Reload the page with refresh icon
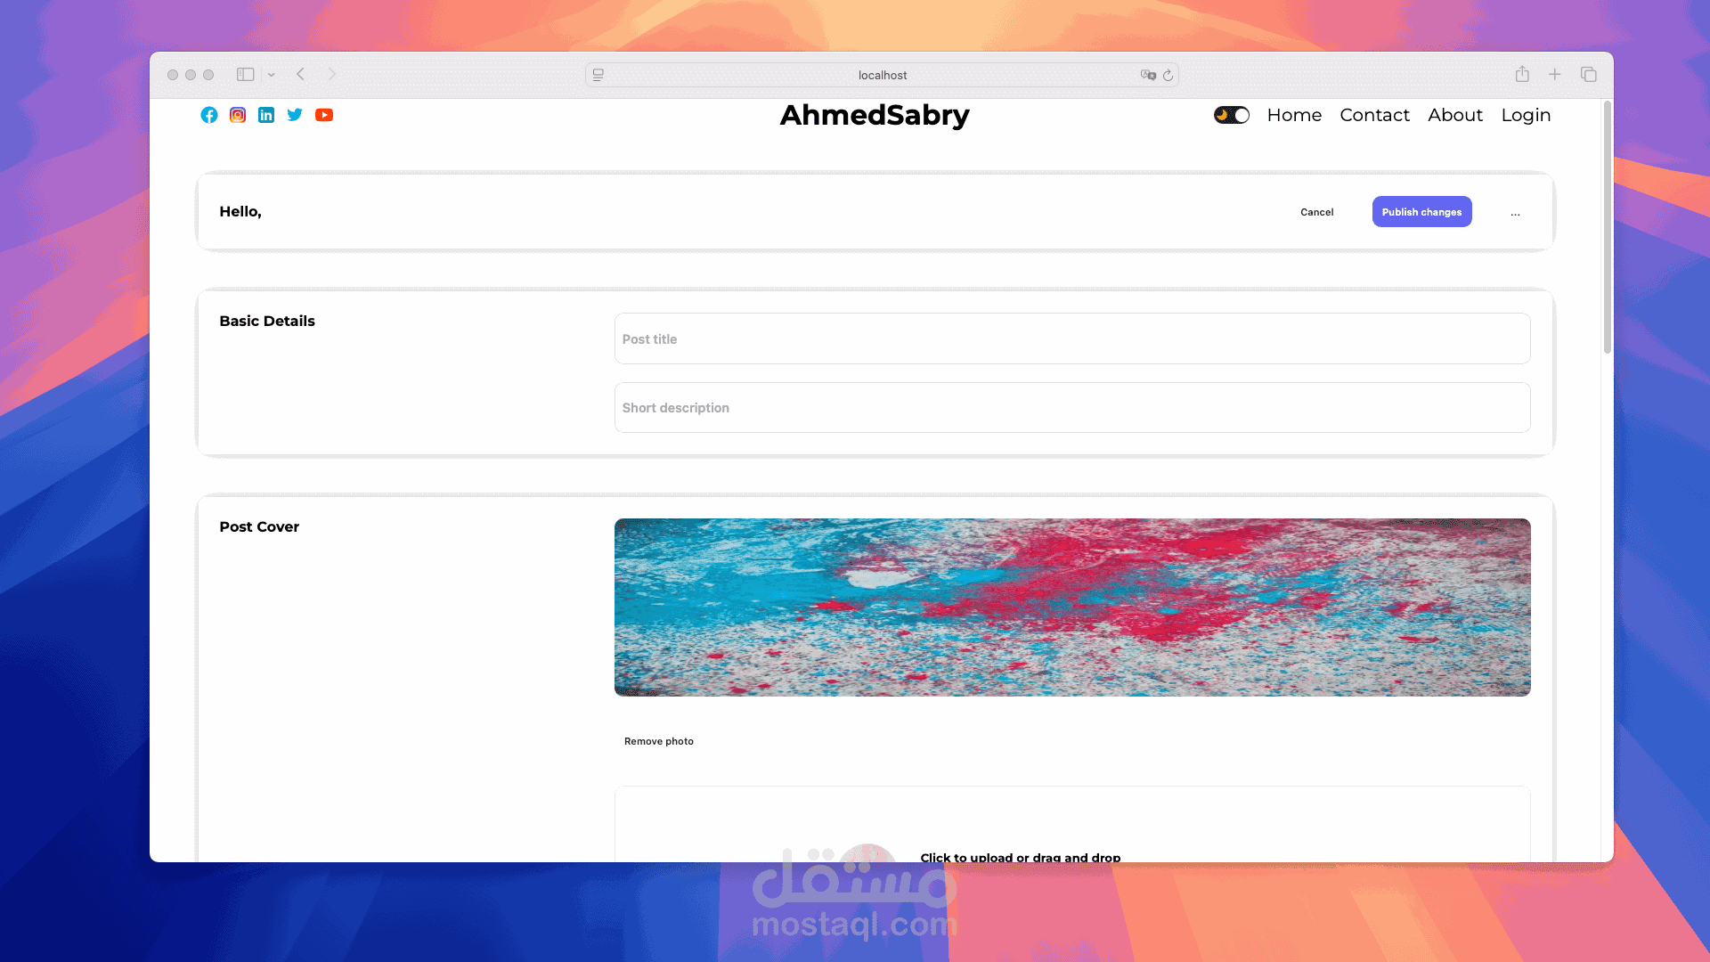This screenshot has height=962, width=1710. click(x=1168, y=75)
